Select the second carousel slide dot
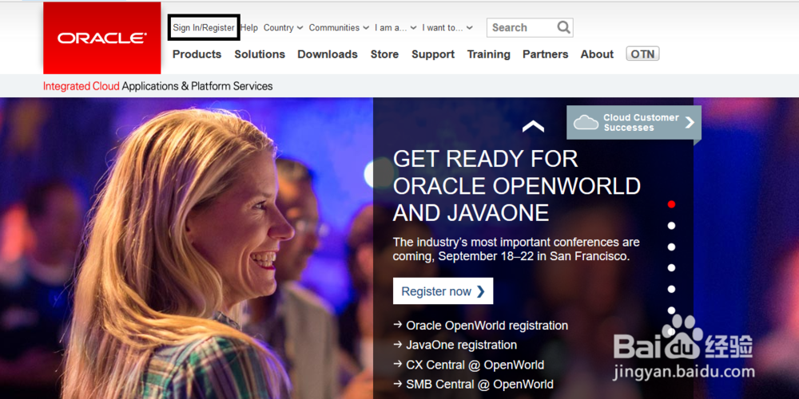The image size is (799, 399). pos(672,226)
